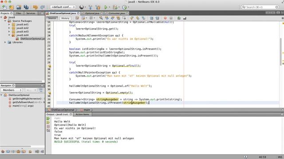Click the Shift Line Right icon
Image resolution: width=284 pixels, height=159 pixels.
[x=157, y=18]
